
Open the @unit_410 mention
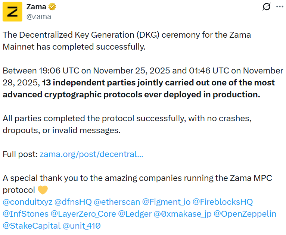pos(81,226)
